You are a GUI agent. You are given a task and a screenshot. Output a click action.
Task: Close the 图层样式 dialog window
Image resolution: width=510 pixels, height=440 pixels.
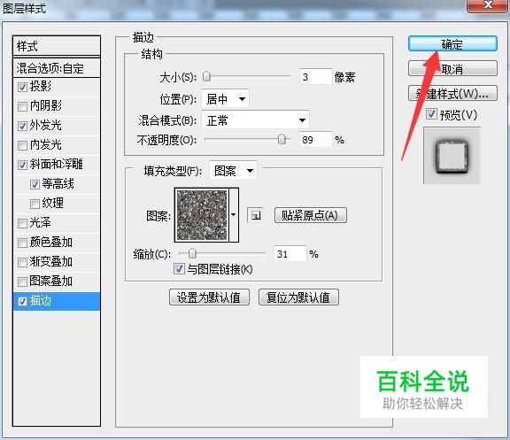pyautogui.click(x=488, y=6)
